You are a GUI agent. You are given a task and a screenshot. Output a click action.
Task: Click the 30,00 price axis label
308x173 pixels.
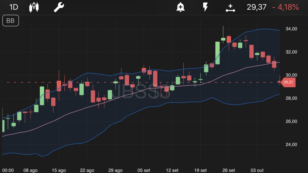[x=291, y=75]
